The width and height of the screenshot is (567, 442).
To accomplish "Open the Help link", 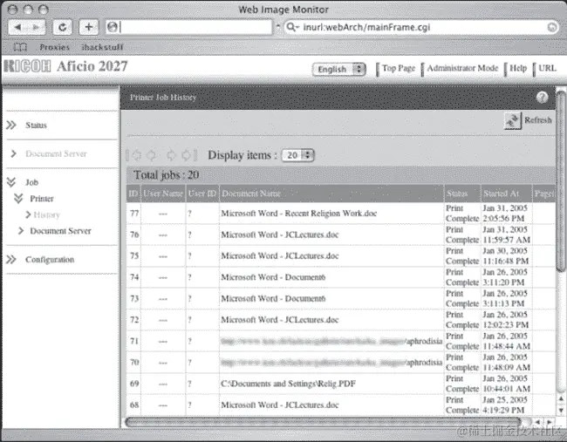I will click(518, 68).
